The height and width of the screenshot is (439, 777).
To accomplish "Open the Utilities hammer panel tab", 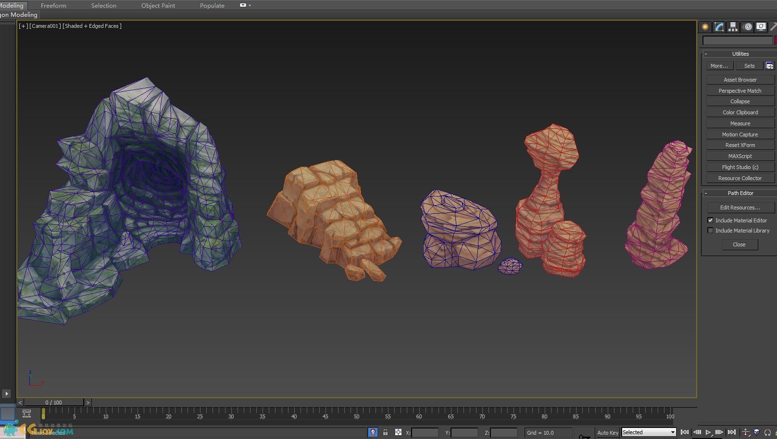I will coord(773,27).
